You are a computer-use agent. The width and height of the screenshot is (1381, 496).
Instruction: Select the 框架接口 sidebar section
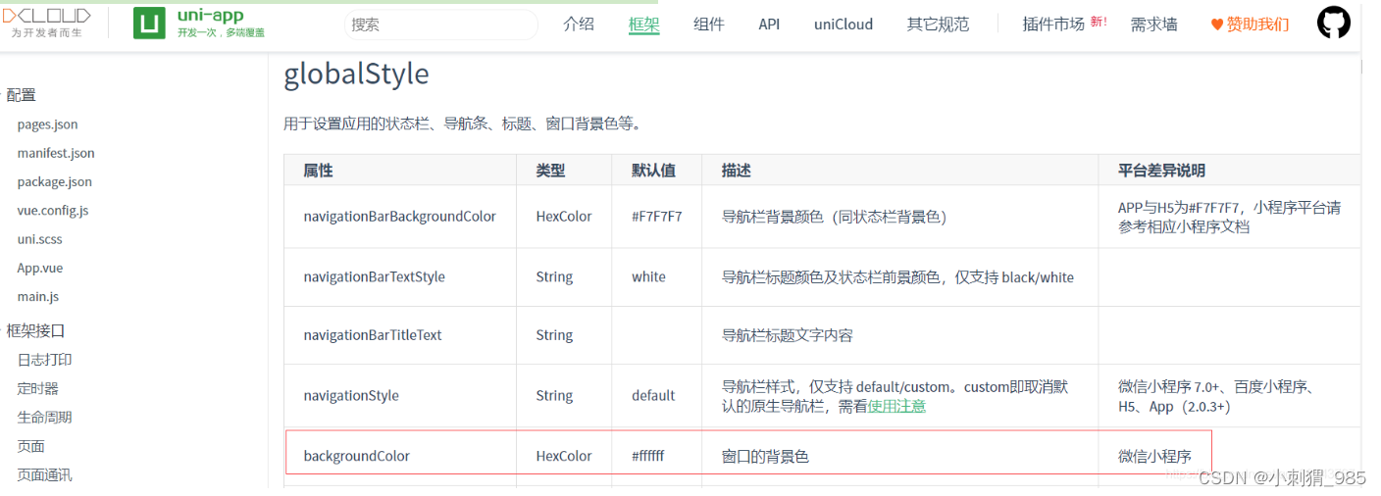point(35,330)
